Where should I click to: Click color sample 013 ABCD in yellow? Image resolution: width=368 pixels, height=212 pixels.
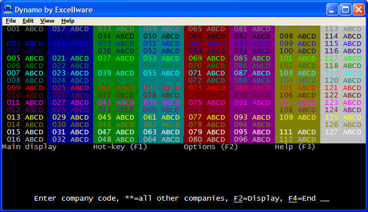[25, 117]
